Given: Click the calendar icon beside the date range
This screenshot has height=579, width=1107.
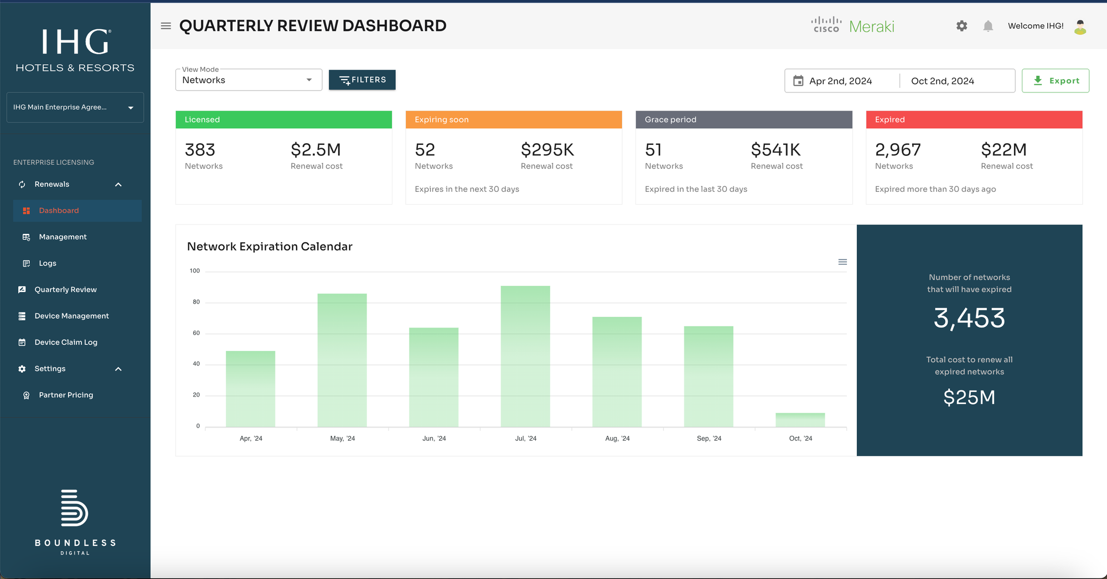Looking at the screenshot, I should click(x=799, y=80).
